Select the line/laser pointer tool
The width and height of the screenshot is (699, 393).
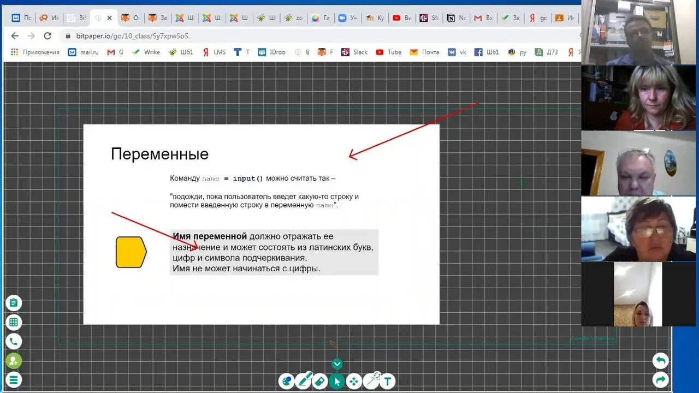point(371,380)
